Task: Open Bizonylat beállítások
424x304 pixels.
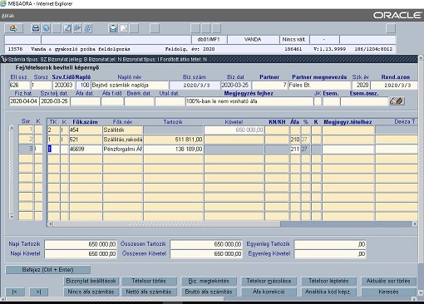Action: (x=91, y=281)
